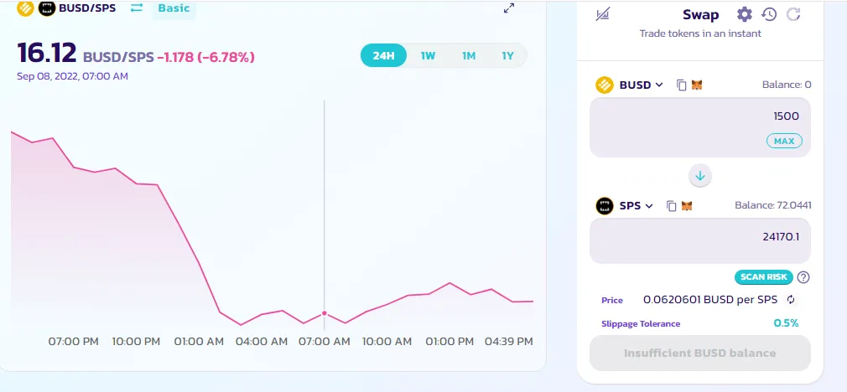Viewport: 847px width, 392px height.
Task: Click the MAX amount button
Action: tap(784, 141)
